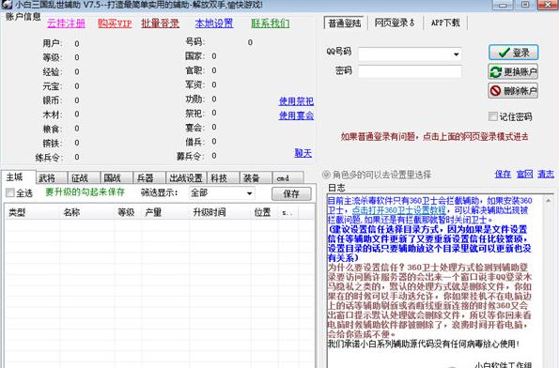Switch to the 网页登录 tab
This screenshot has height=368, width=559.
[x=395, y=23]
